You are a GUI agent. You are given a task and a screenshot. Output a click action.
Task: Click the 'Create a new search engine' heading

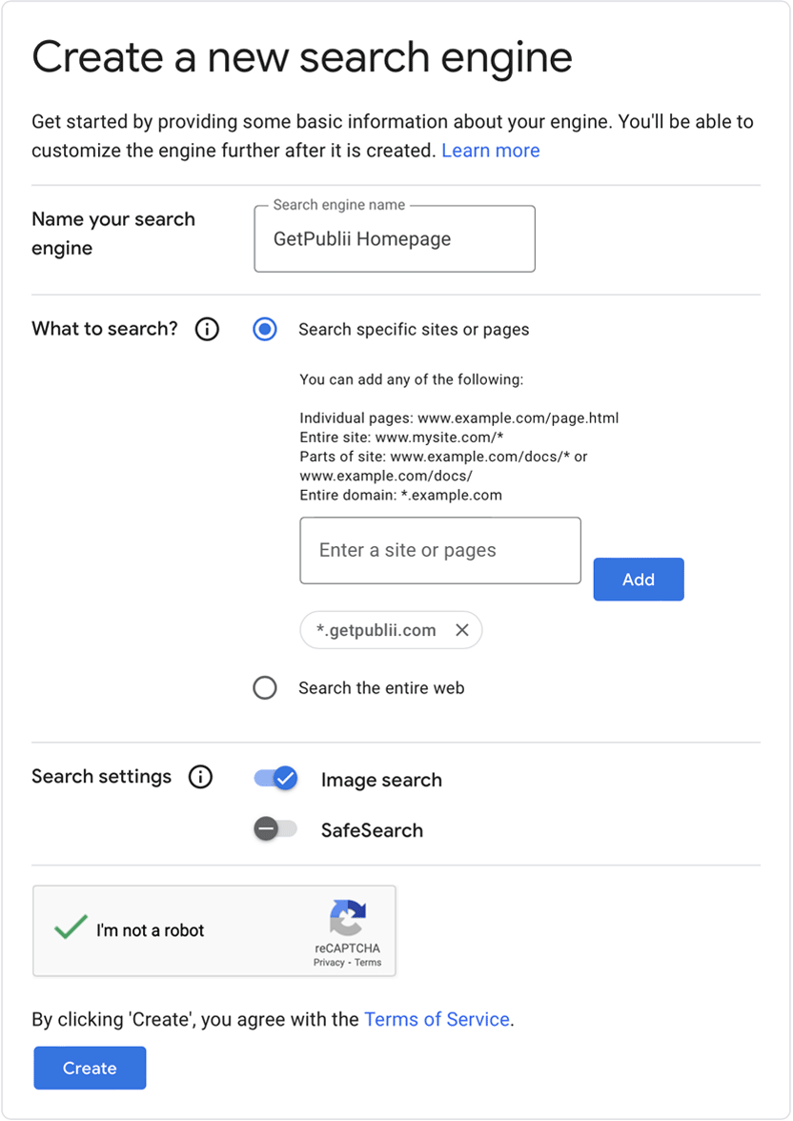pyautogui.click(x=302, y=57)
